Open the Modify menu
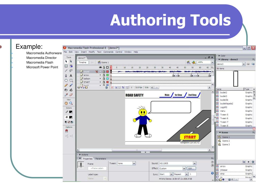Screen dimensions: 260x195 (92, 52)
